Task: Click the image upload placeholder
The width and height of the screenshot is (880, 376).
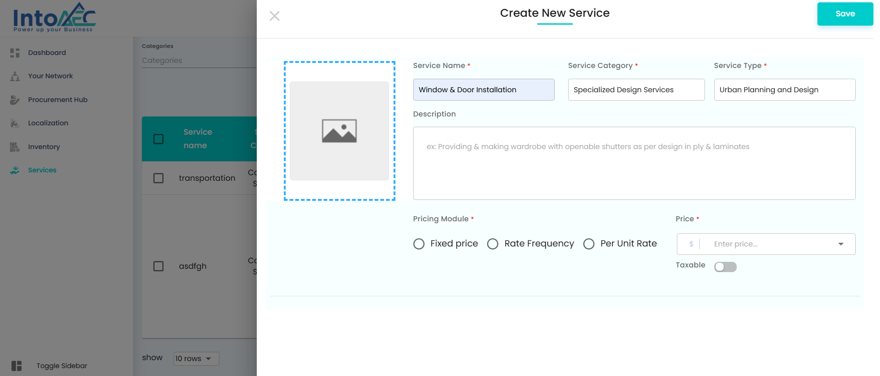Action: [339, 131]
